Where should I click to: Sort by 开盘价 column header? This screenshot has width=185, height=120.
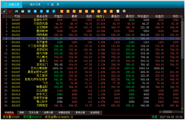[58, 17]
